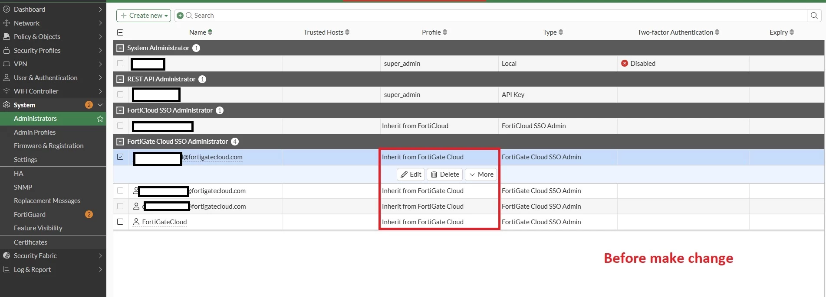The image size is (826, 297).
Task: Open SNMP menu item
Action: [x=23, y=187]
